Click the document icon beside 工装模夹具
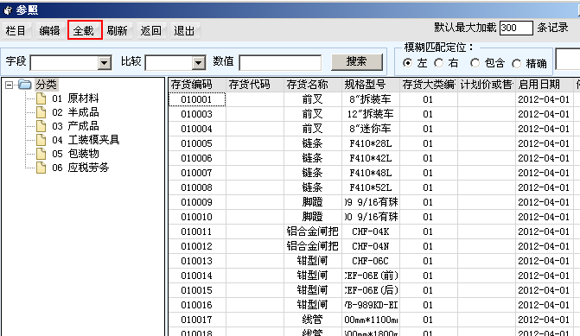The height and width of the screenshot is (336, 580). [x=41, y=140]
